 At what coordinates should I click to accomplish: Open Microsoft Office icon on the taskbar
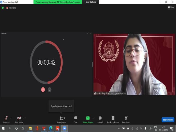(37, 128)
